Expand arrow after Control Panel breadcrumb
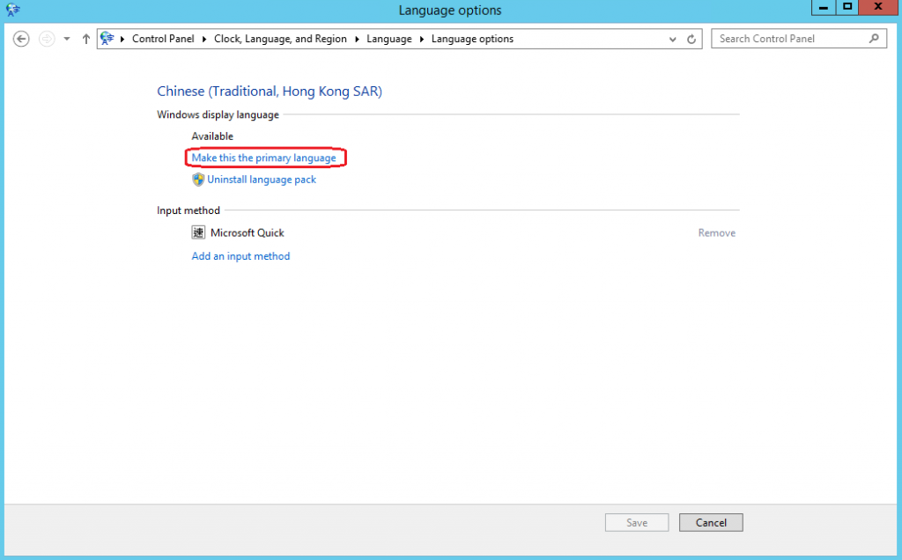Image resolution: width=902 pixels, height=560 pixels. pos(204,39)
